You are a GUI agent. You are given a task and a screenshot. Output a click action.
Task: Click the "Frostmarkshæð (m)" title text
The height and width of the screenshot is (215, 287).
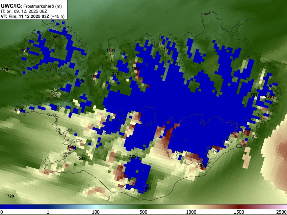coord(43,6)
